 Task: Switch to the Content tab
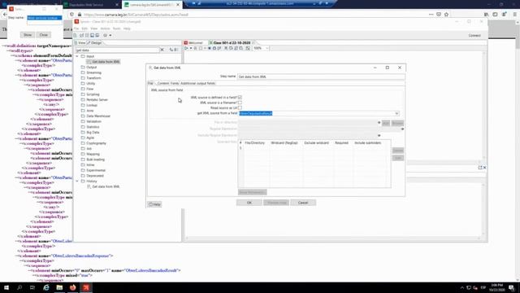point(163,83)
